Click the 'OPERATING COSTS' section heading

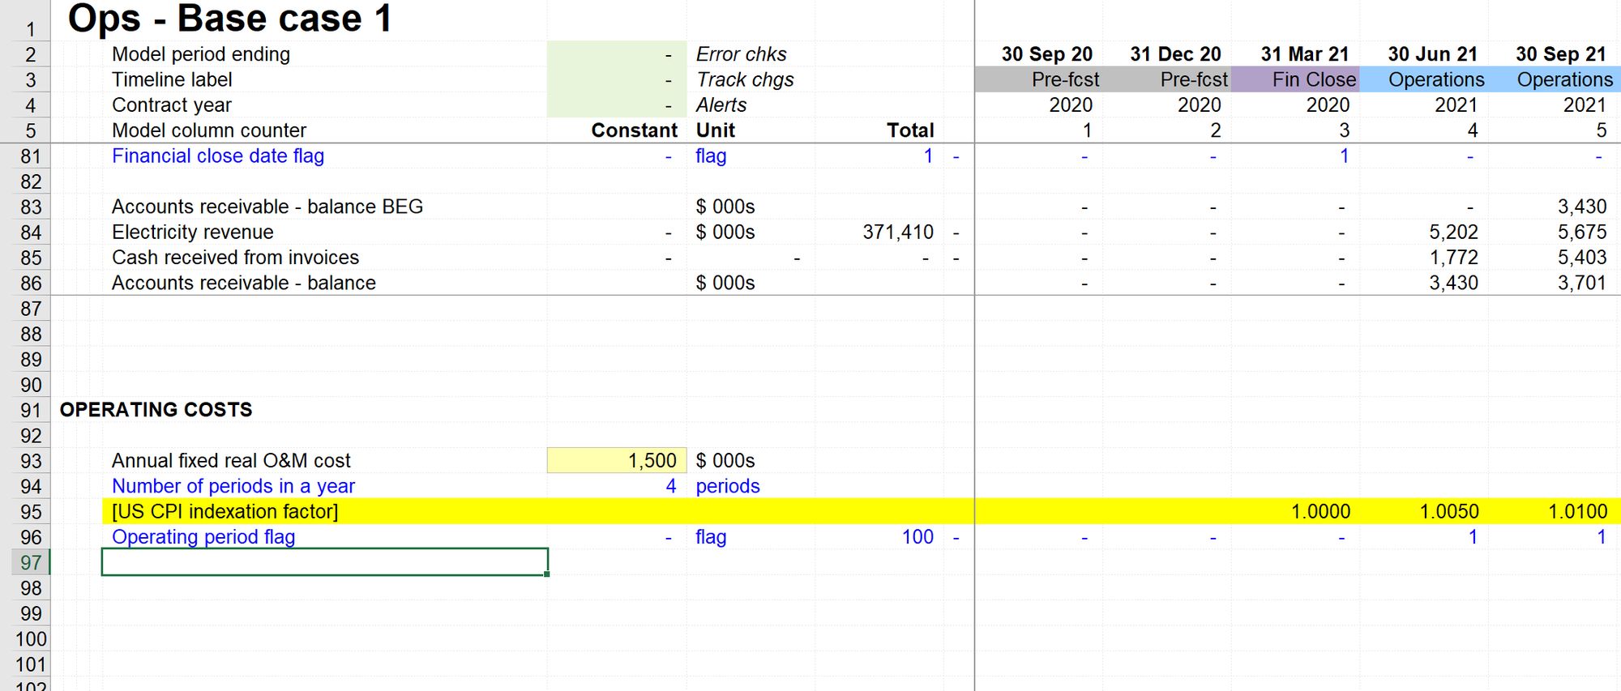(x=156, y=410)
